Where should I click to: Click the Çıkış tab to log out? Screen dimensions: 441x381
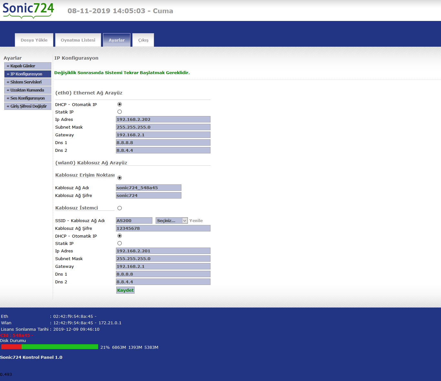point(143,40)
